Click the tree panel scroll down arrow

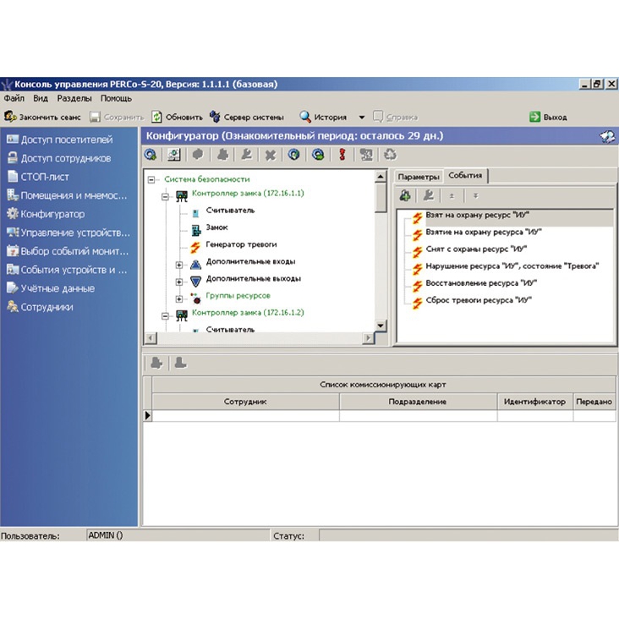click(x=381, y=326)
